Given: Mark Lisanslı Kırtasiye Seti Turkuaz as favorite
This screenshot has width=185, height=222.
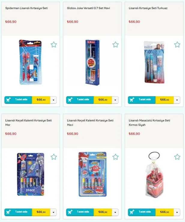Looking at the screenshot, I should pos(177,45).
